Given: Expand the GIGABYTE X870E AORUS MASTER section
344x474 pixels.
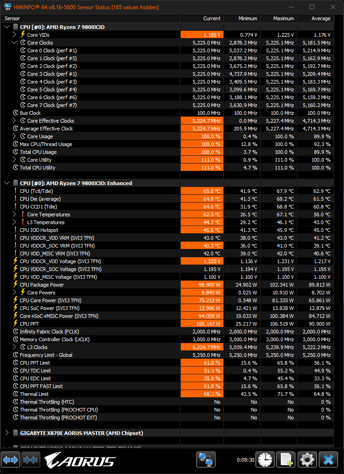Looking at the screenshot, I should tap(7, 433).
